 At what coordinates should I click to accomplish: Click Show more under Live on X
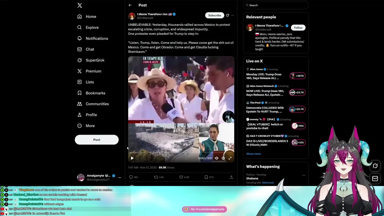[x=253, y=154]
